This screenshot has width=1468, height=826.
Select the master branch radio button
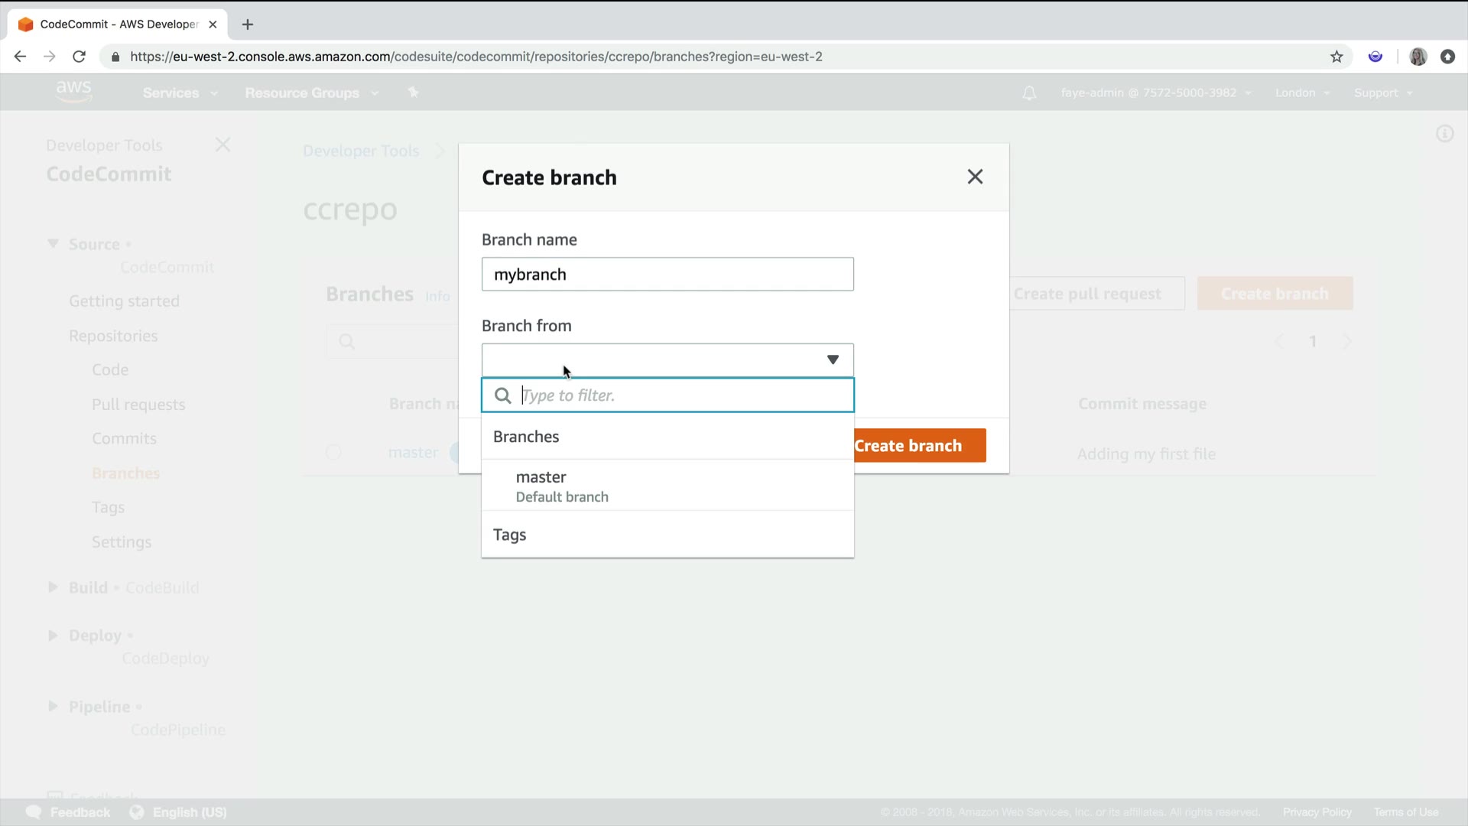click(333, 453)
